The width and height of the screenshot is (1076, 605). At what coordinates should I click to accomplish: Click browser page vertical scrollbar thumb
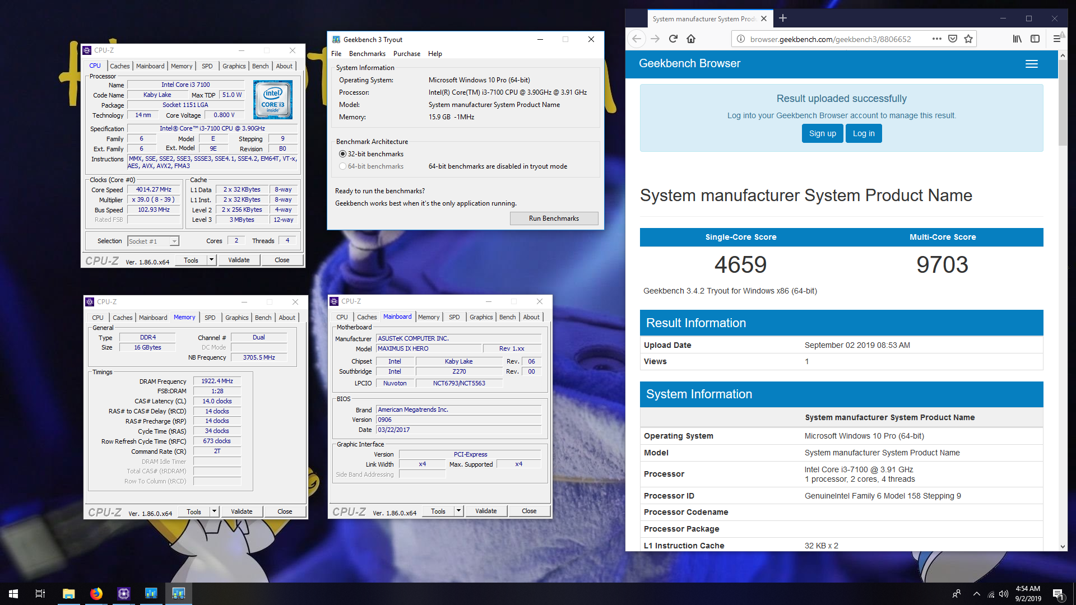[x=1062, y=104]
